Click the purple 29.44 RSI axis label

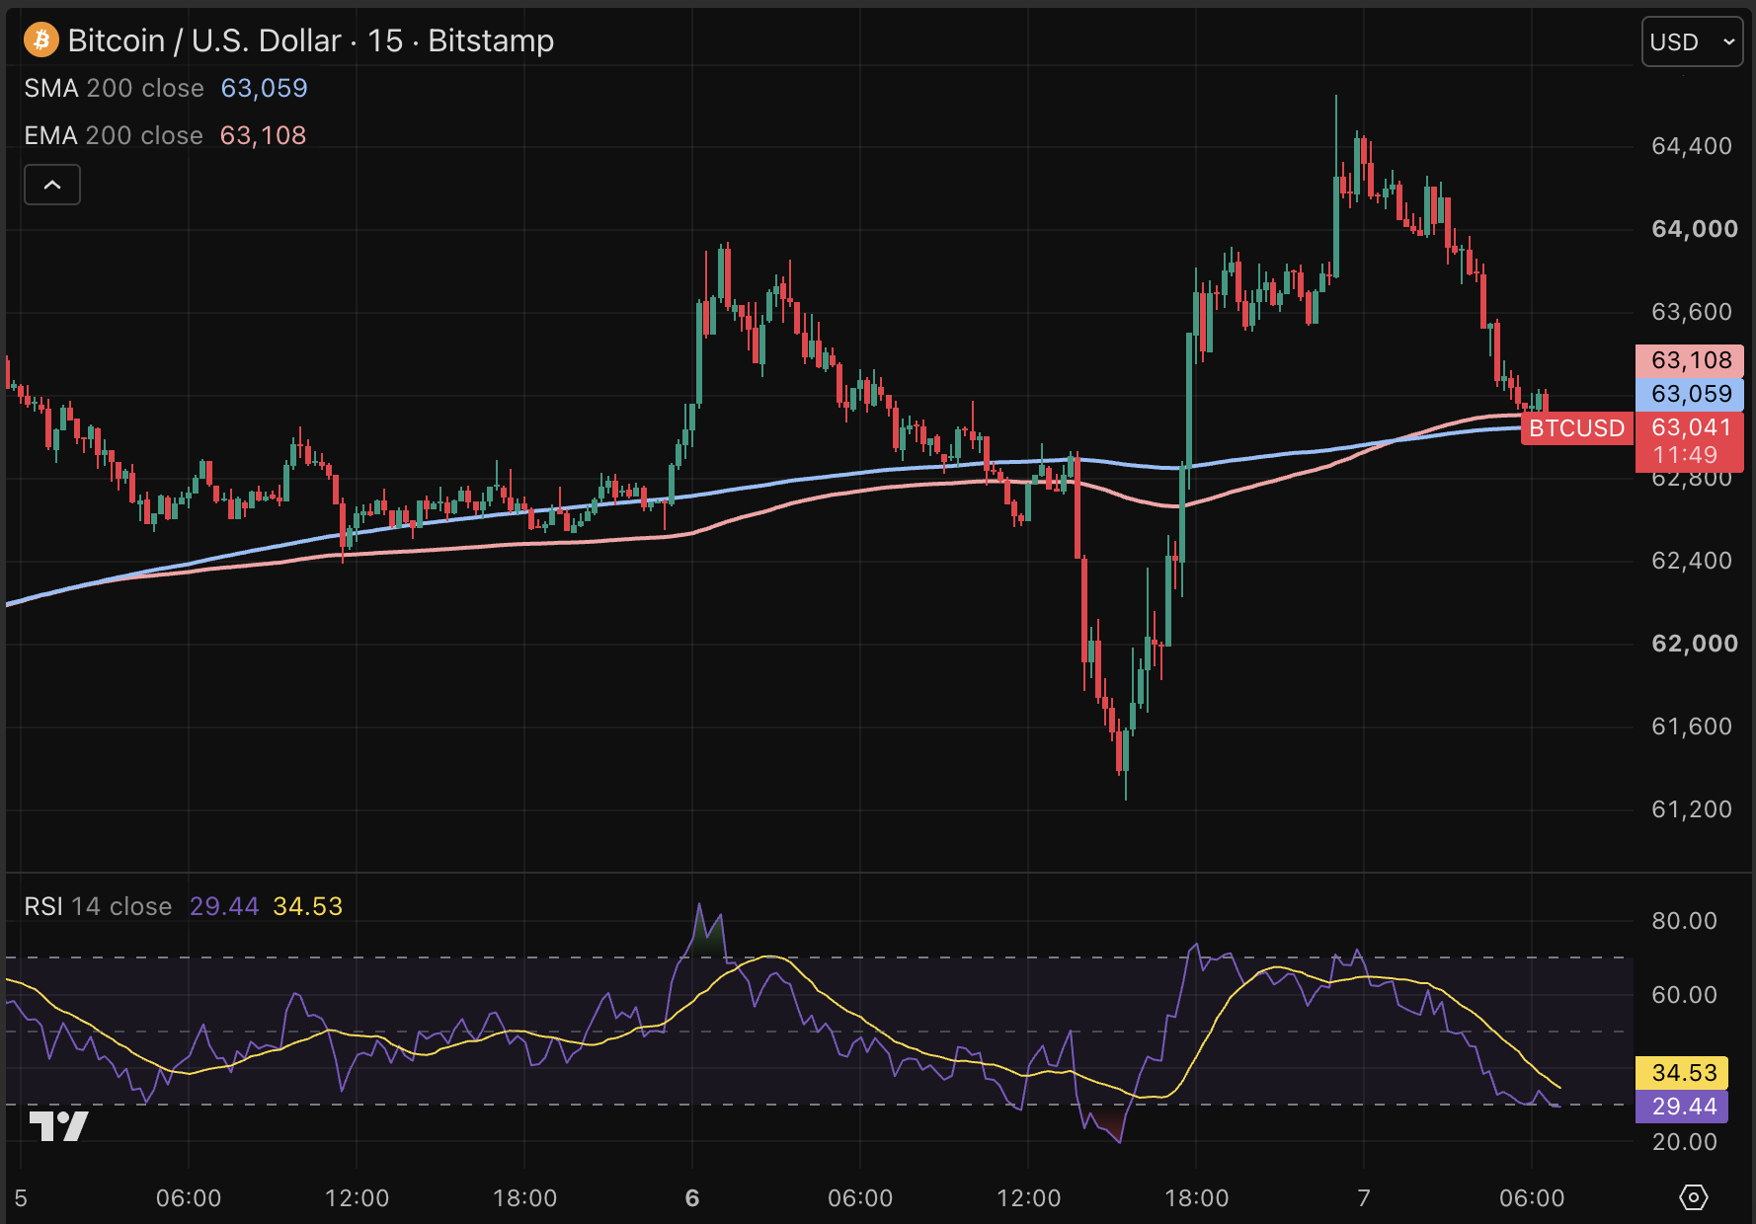point(1682,1107)
